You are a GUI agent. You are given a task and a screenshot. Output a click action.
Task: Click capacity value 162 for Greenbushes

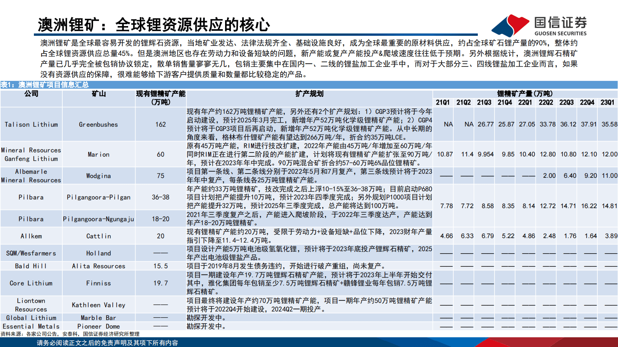tap(160, 124)
